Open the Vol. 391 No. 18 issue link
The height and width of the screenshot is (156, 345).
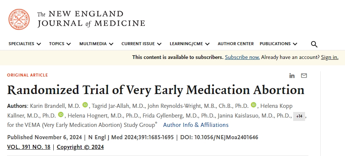pyautogui.click(x=29, y=147)
